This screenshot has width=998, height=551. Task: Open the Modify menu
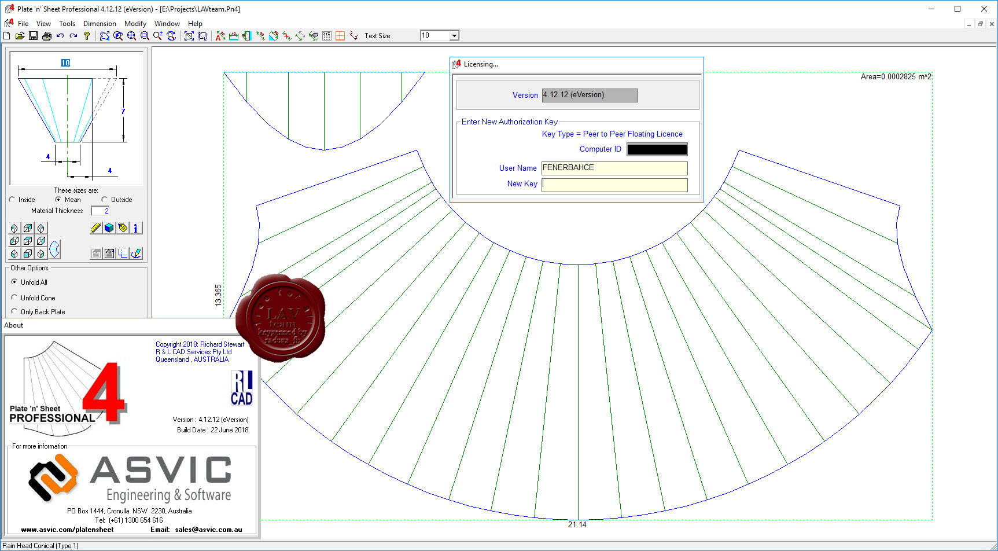(x=135, y=24)
